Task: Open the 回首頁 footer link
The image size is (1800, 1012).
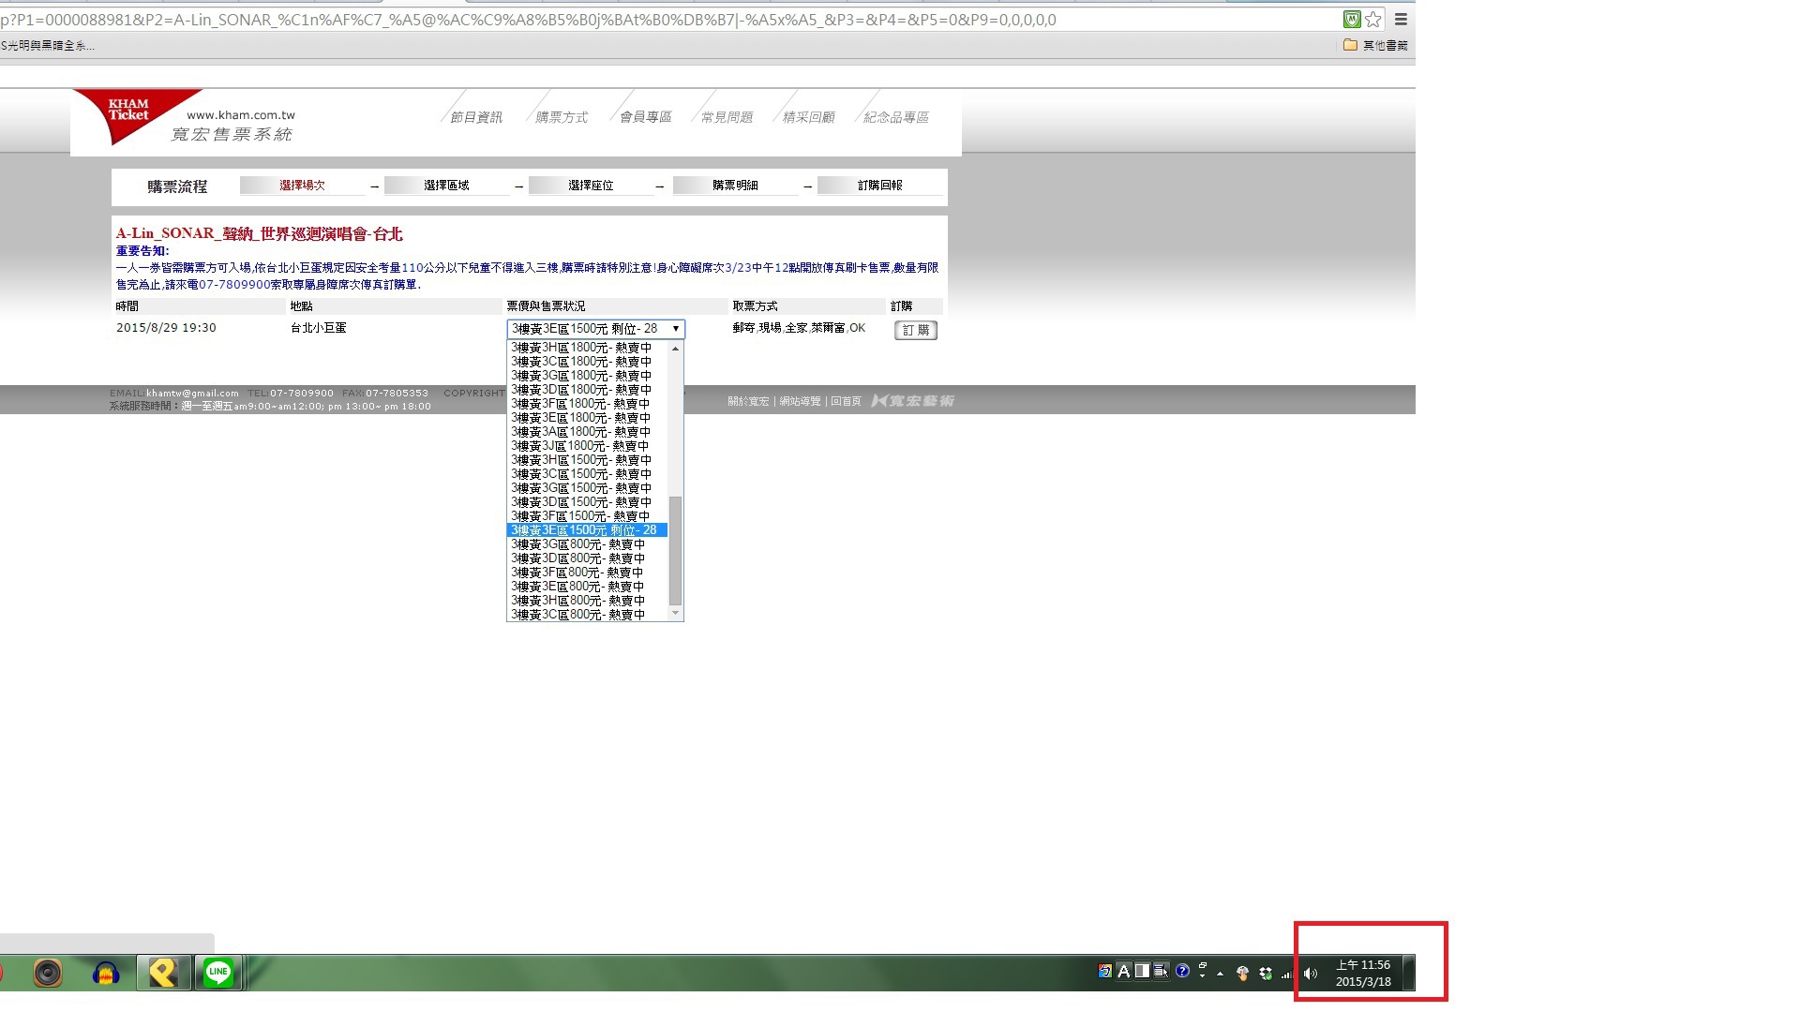Action: click(x=846, y=401)
